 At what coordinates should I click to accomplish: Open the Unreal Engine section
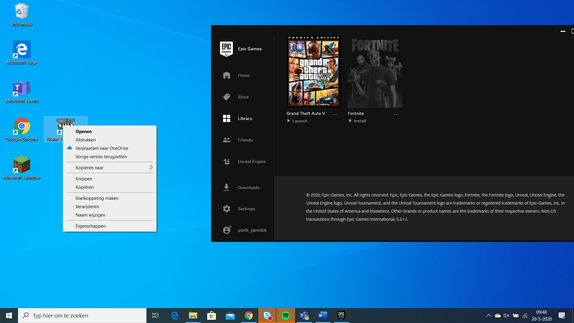[x=251, y=161]
